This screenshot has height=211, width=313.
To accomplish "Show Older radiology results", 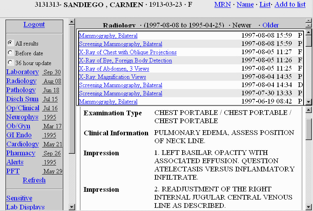I will point(271,25).
